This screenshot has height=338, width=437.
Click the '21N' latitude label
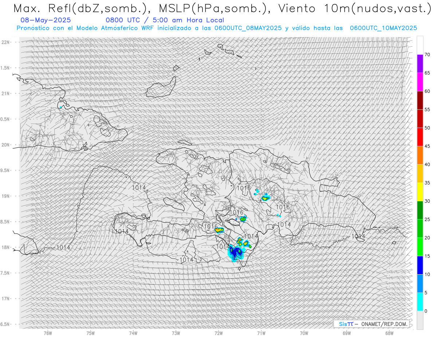(6, 94)
